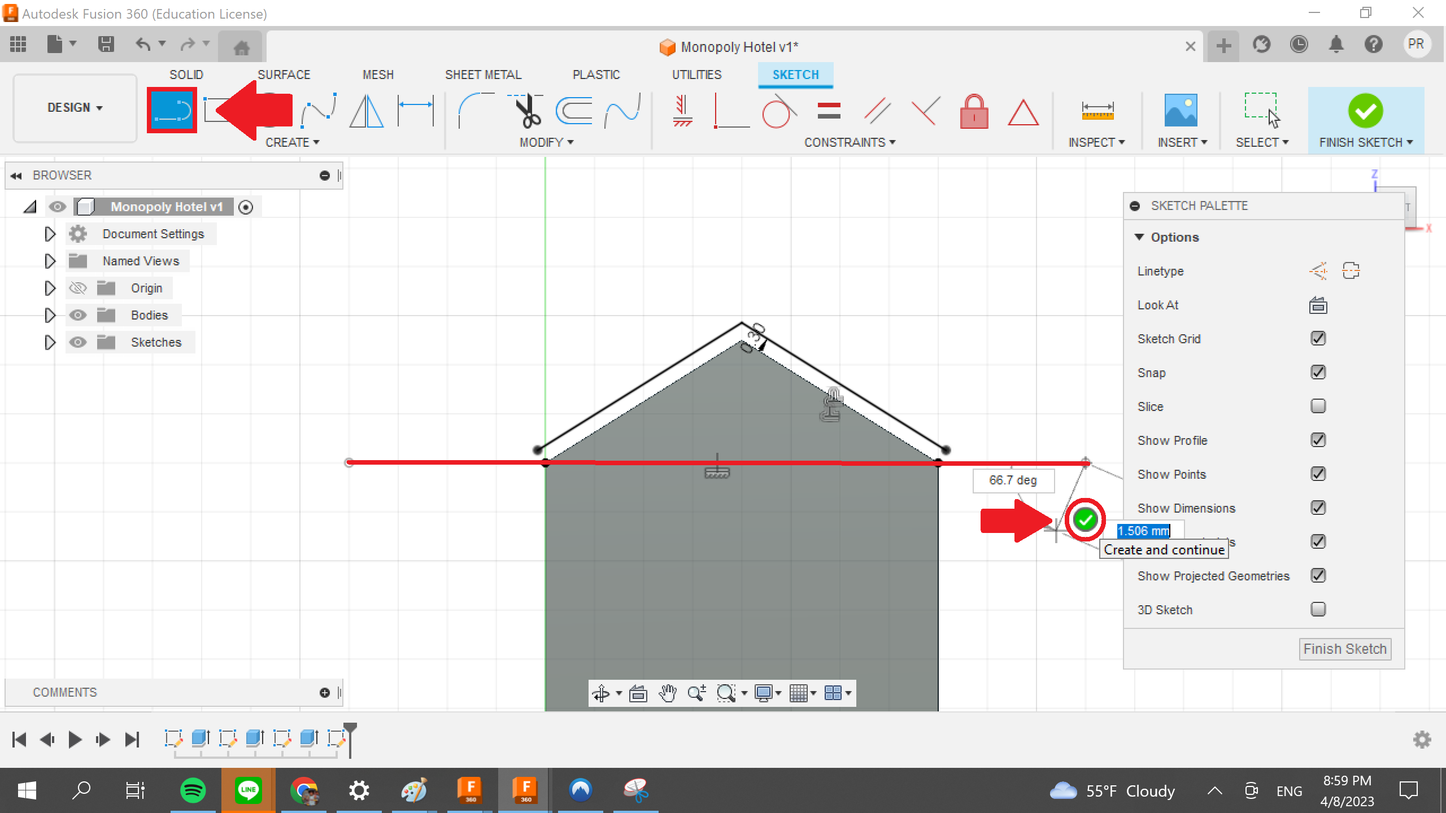
Task: Switch to the SHEET METAL tab
Action: coord(483,74)
